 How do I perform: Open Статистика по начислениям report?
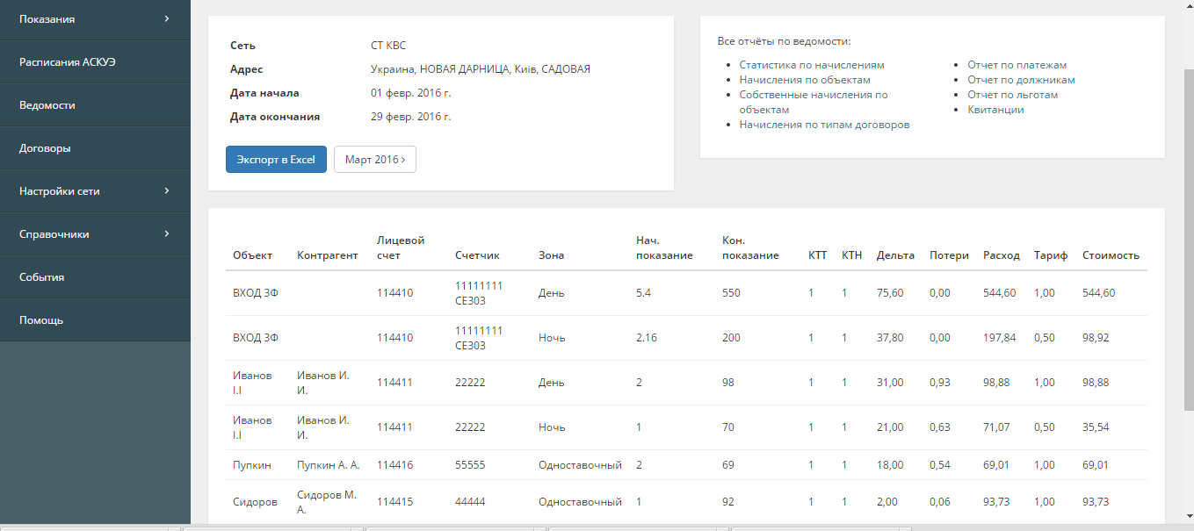811,65
